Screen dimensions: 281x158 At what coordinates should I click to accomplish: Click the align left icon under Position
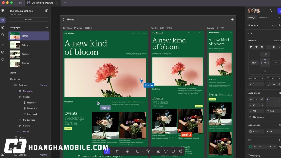[251, 47]
